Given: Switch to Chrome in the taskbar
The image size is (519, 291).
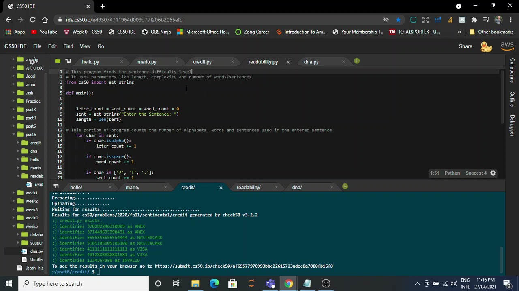Looking at the screenshot, I should 288,283.
